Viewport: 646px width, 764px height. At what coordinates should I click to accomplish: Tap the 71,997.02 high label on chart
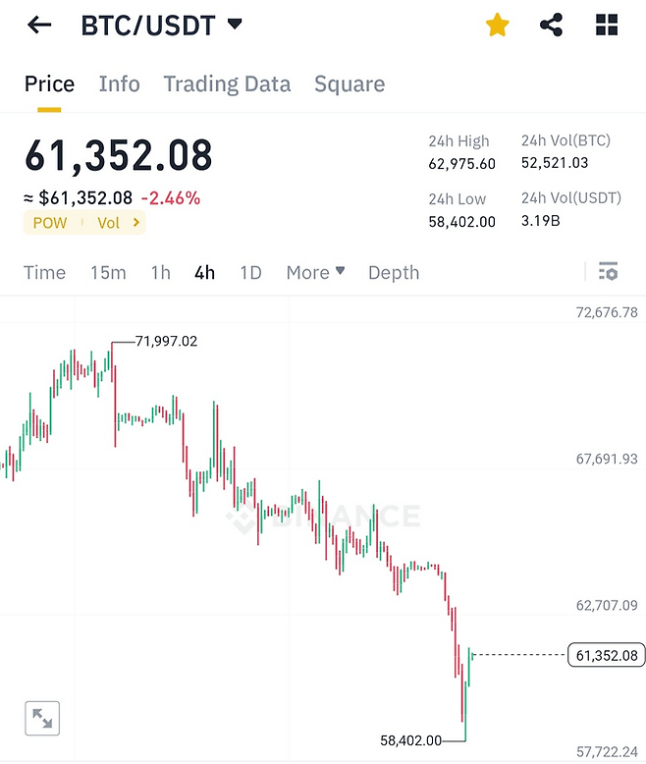167,342
